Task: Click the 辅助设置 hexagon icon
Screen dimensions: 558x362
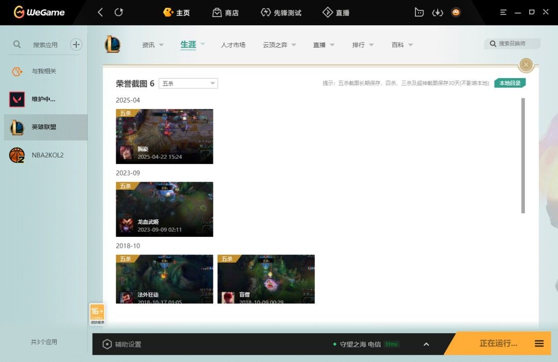Action: tap(107, 344)
